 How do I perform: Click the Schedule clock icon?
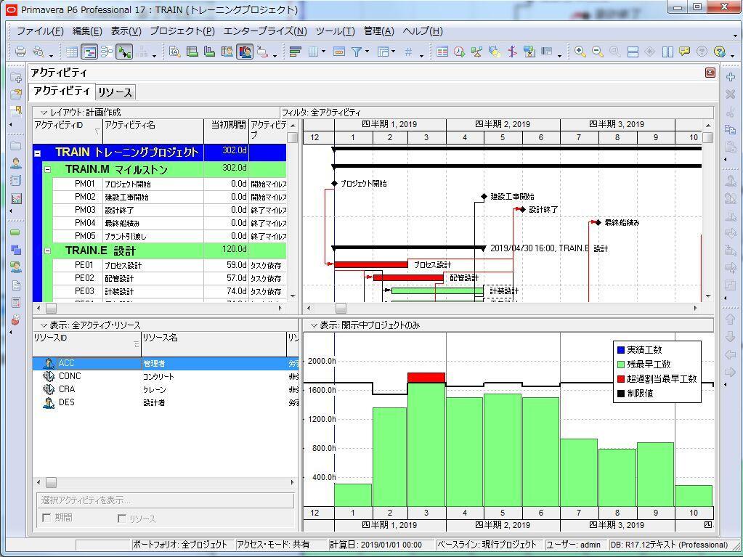[x=459, y=52]
